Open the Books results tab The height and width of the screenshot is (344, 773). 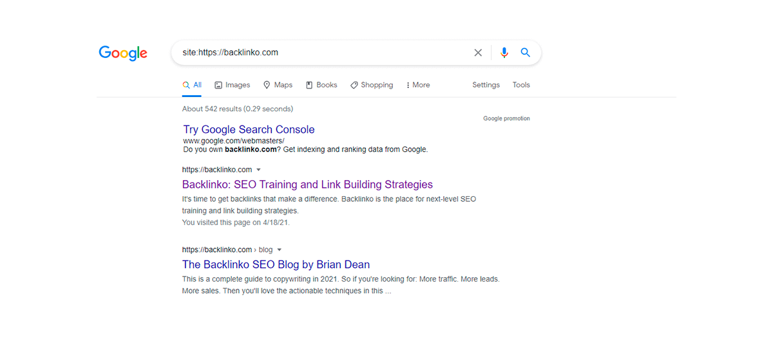(321, 85)
